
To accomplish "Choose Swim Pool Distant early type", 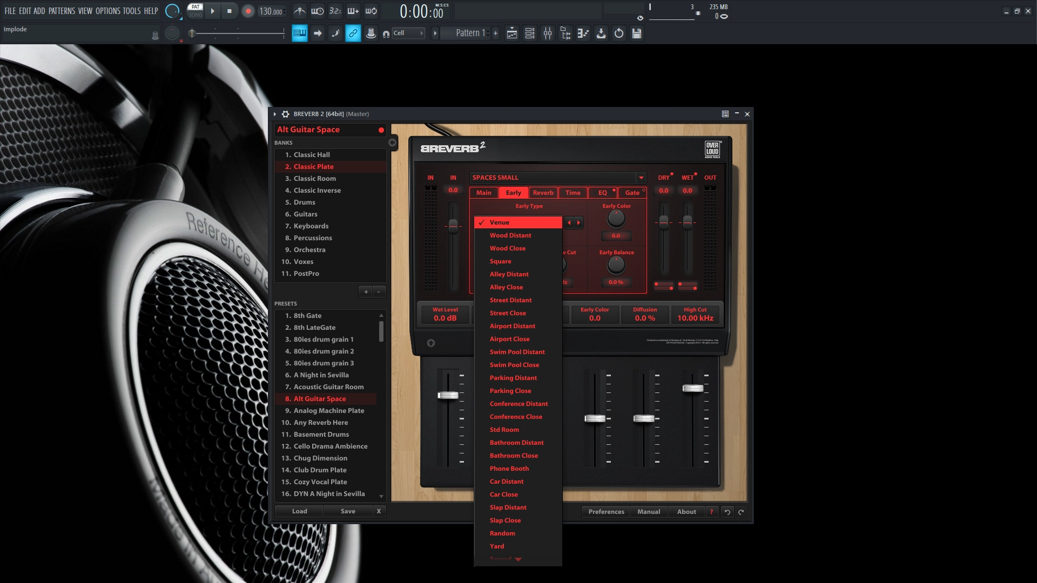I will pyautogui.click(x=517, y=352).
